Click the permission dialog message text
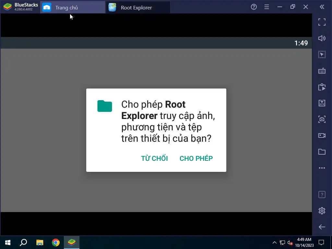The image size is (332, 249). click(x=168, y=121)
